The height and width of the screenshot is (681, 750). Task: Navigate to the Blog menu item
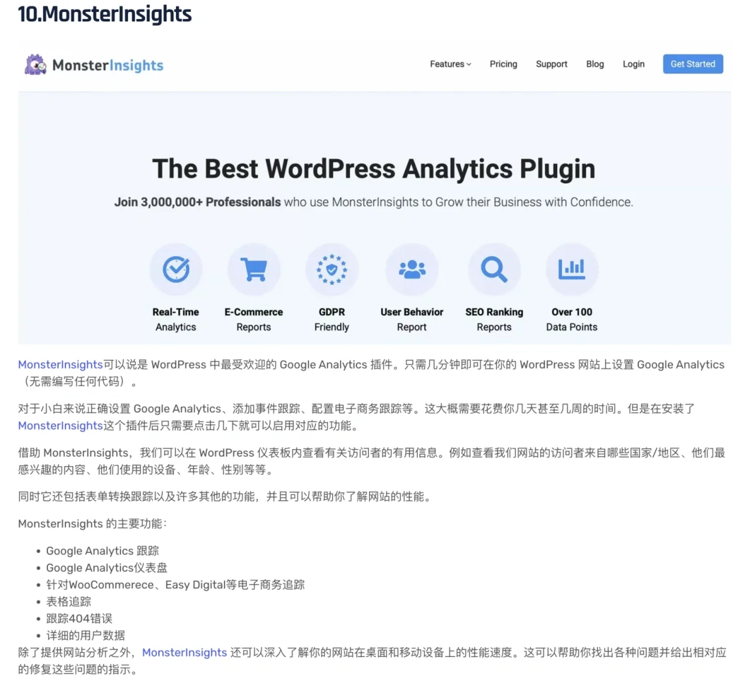(595, 64)
